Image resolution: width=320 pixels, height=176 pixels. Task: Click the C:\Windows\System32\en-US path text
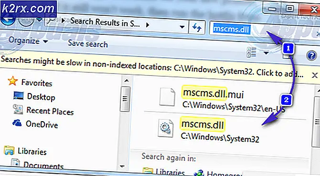pyautogui.click(x=234, y=107)
